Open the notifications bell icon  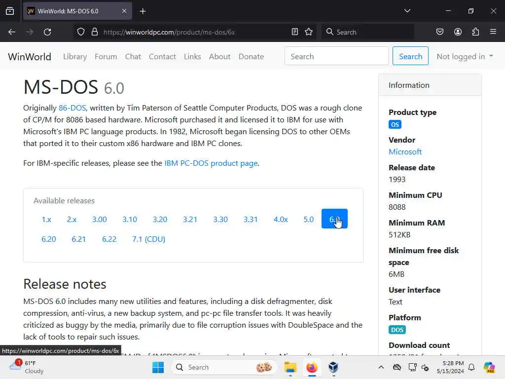click(x=471, y=367)
